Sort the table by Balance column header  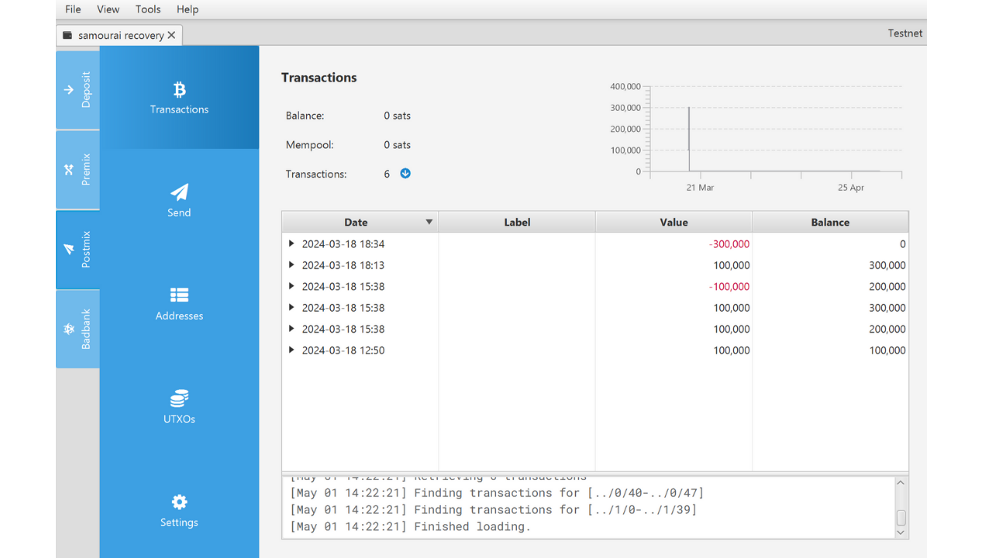click(x=830, y=222)
